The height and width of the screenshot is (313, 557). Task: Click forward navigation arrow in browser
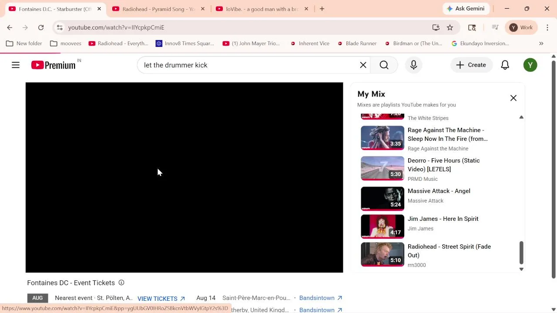[x=25, y=27]
